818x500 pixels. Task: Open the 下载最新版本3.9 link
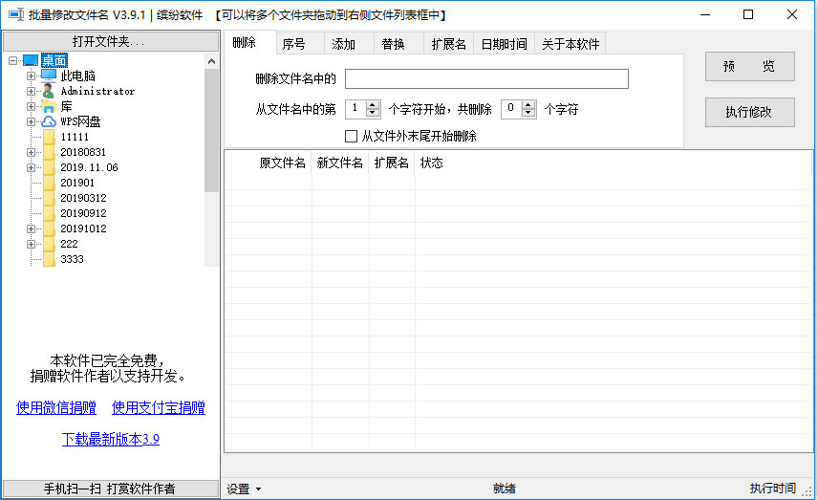click(111, 439)
